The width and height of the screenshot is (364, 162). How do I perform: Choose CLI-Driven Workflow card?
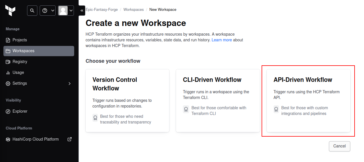click(218, 101)
